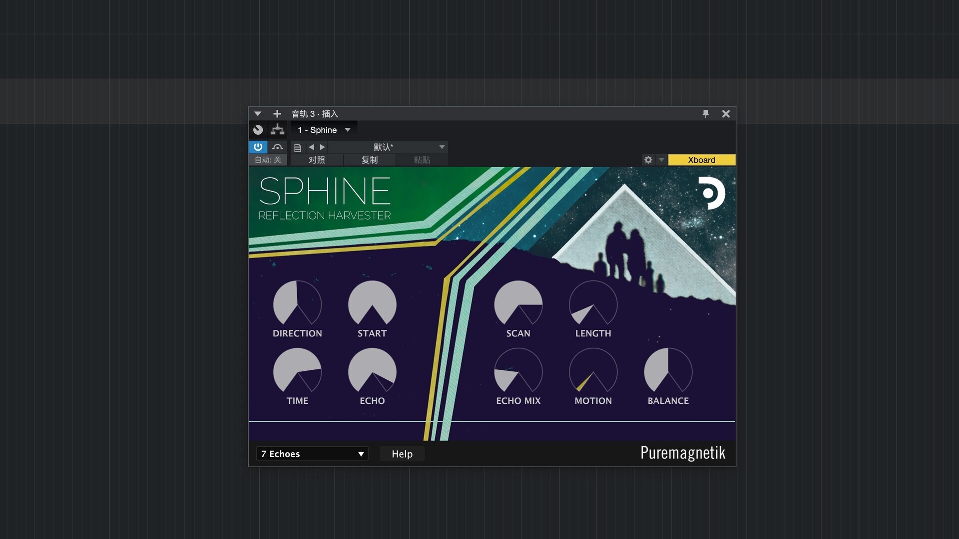Go to next preset arrow
The height and width of the screenshot is (539, 959).
pyautogui.click(x=322, y=147)
